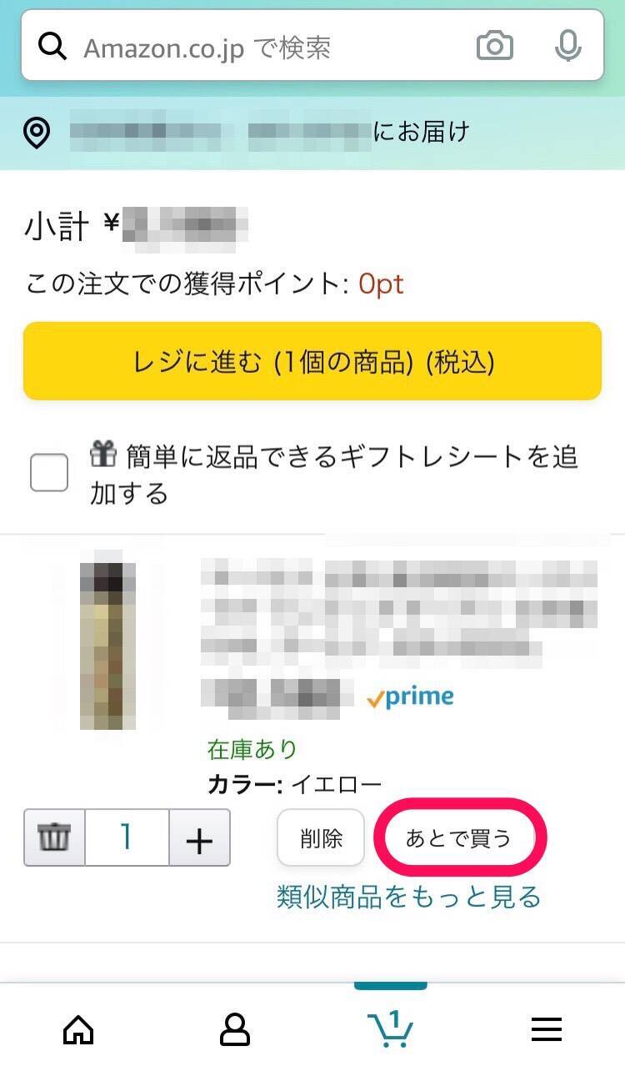Viewport: 625px width, 1076px height.
Task: Go to Home tab icon
Action: 78,1031
